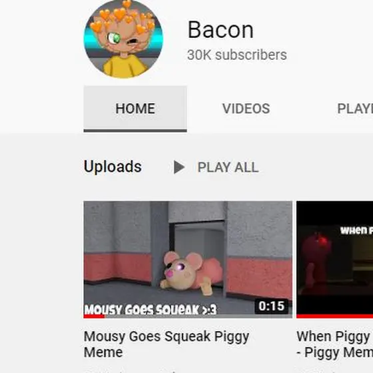This screenshot has width=373, height=373.
Task: Click the 0:15 duration badge
Action: tap(272, 306)
